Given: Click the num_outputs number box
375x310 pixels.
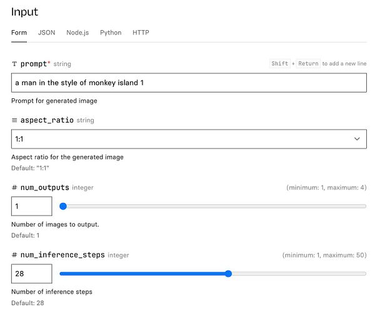Looking at the screenshot, I should 32,206.
